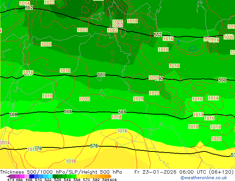Image resolution: width=235 pixels, height=181 pixels.
Task: Click the small blue closed contour in the upper right
Action: click(193, 48)
